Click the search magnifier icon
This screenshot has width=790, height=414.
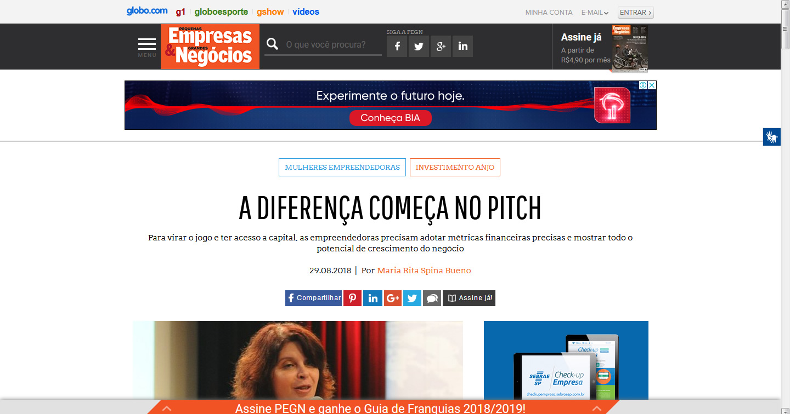pyautogui.click(x=272, y=44)
